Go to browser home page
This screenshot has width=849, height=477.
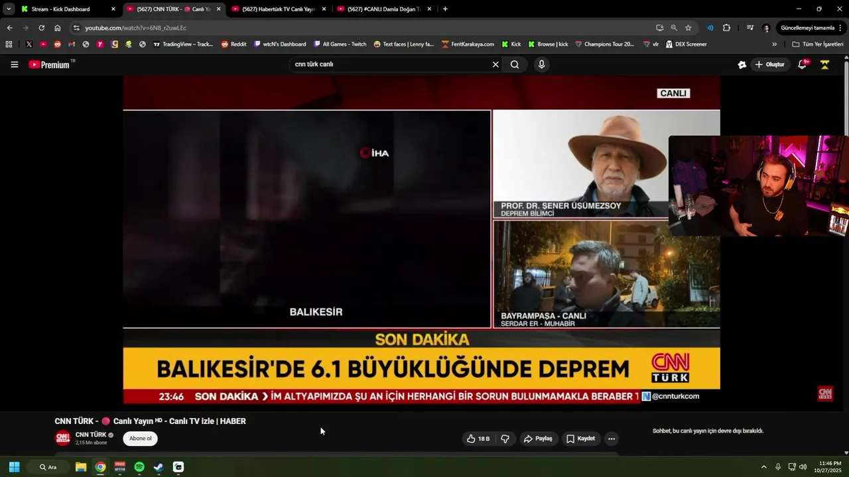point(58,28)
